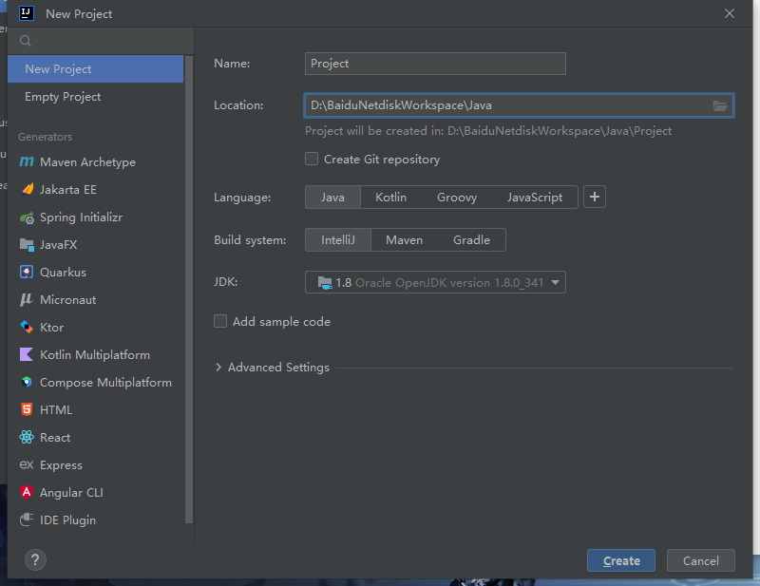Click the Cancel button

pos(700,560)
